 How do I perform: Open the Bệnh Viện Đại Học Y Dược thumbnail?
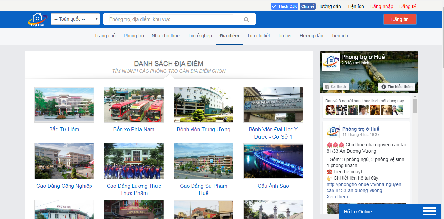point(273,105)
